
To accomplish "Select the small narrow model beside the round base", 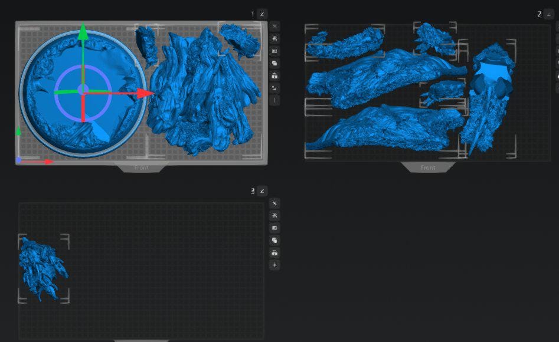I will click(x=146, y=45).
